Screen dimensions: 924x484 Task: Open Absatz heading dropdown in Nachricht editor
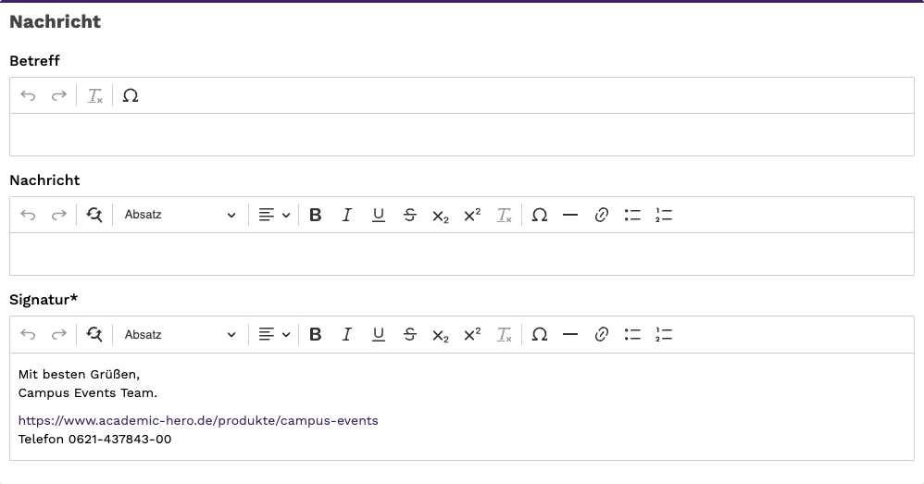[180, 215]
